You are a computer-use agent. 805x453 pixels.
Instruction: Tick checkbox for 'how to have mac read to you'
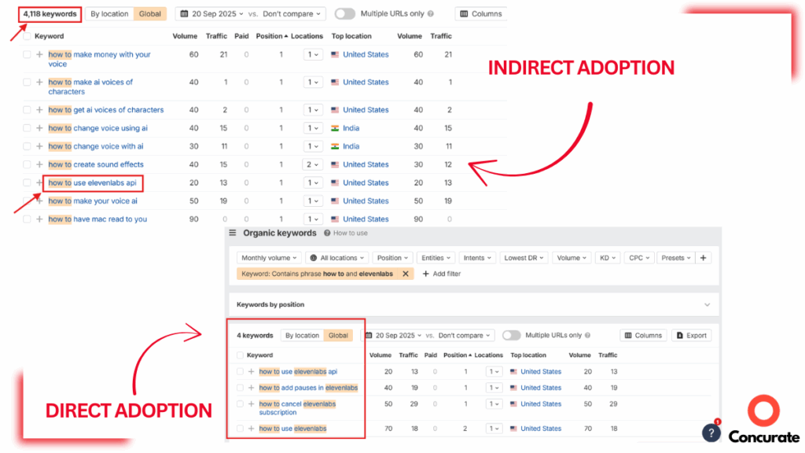pos(27,219)
